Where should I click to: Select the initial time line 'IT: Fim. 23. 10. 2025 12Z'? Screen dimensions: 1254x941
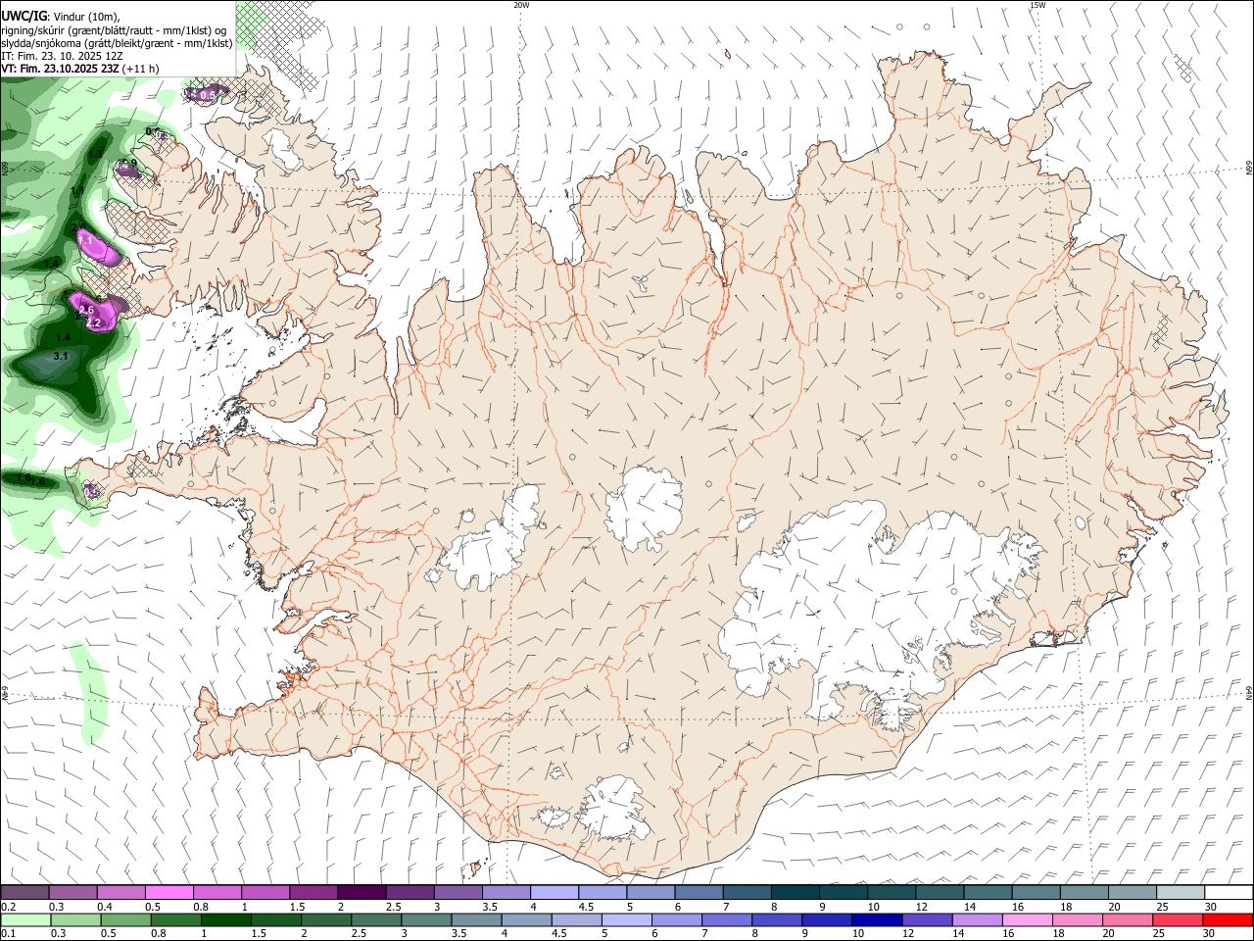[62, 56]
